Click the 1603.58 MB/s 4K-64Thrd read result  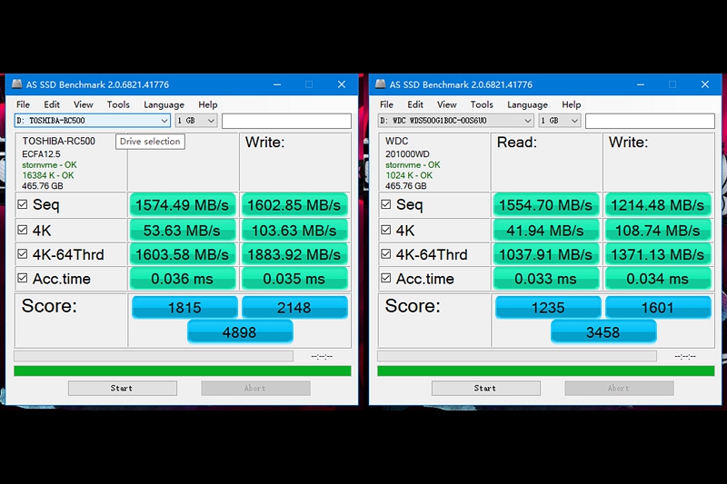point(183,254)
